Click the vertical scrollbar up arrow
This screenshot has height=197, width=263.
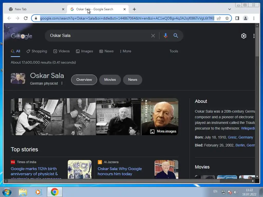(x=257, y=25)
